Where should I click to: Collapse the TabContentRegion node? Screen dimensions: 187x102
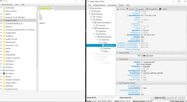93,23
